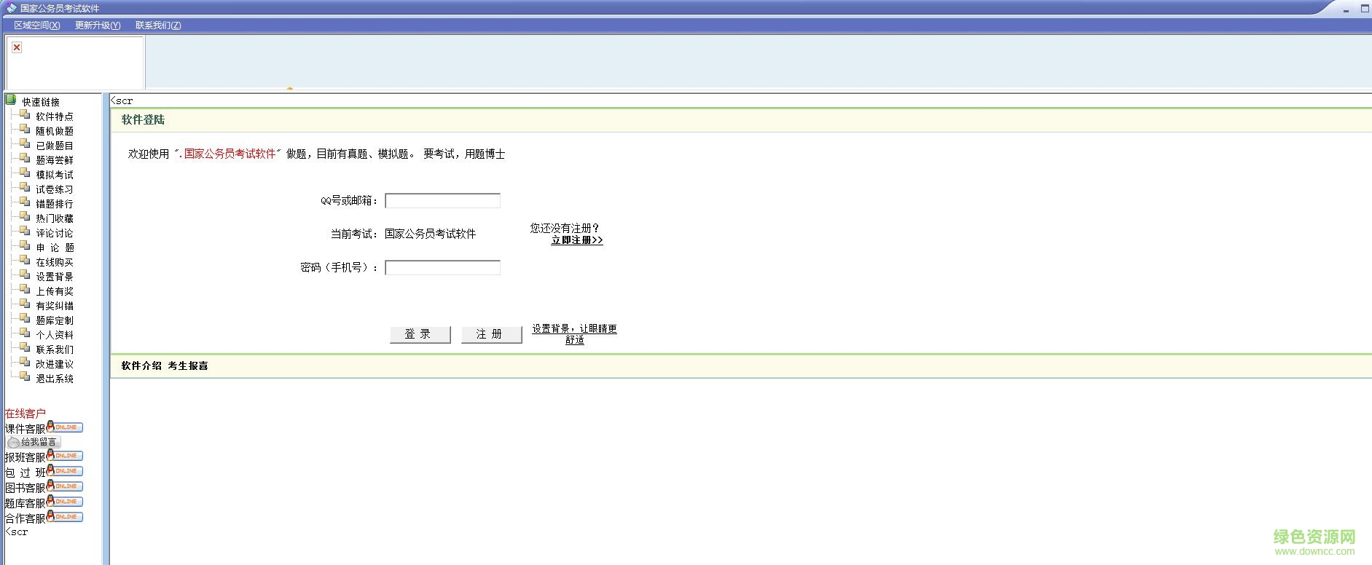Click folder icon beside 题海尝鲜
This screenshot has height=565, width=1372.
26,159
